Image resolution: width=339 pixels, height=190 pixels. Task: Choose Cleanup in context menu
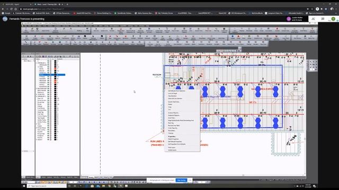click(171, 133)
